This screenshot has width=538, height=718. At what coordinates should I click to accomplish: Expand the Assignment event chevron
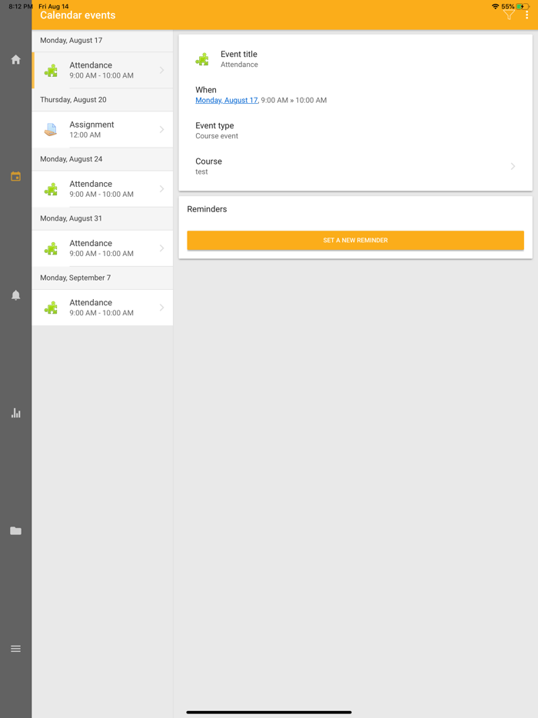[x=161, y=130]
